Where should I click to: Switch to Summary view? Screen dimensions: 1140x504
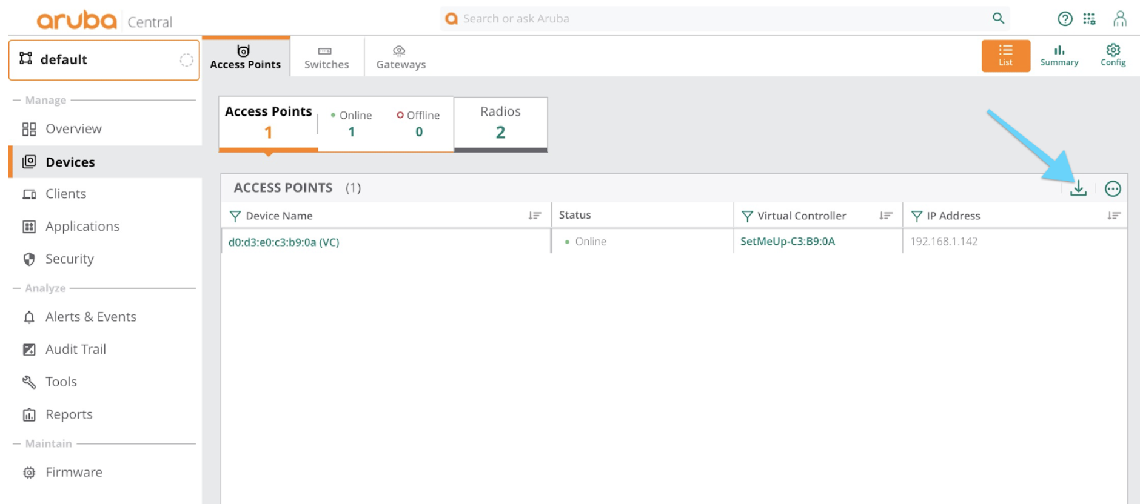(x=1059, y=56)
